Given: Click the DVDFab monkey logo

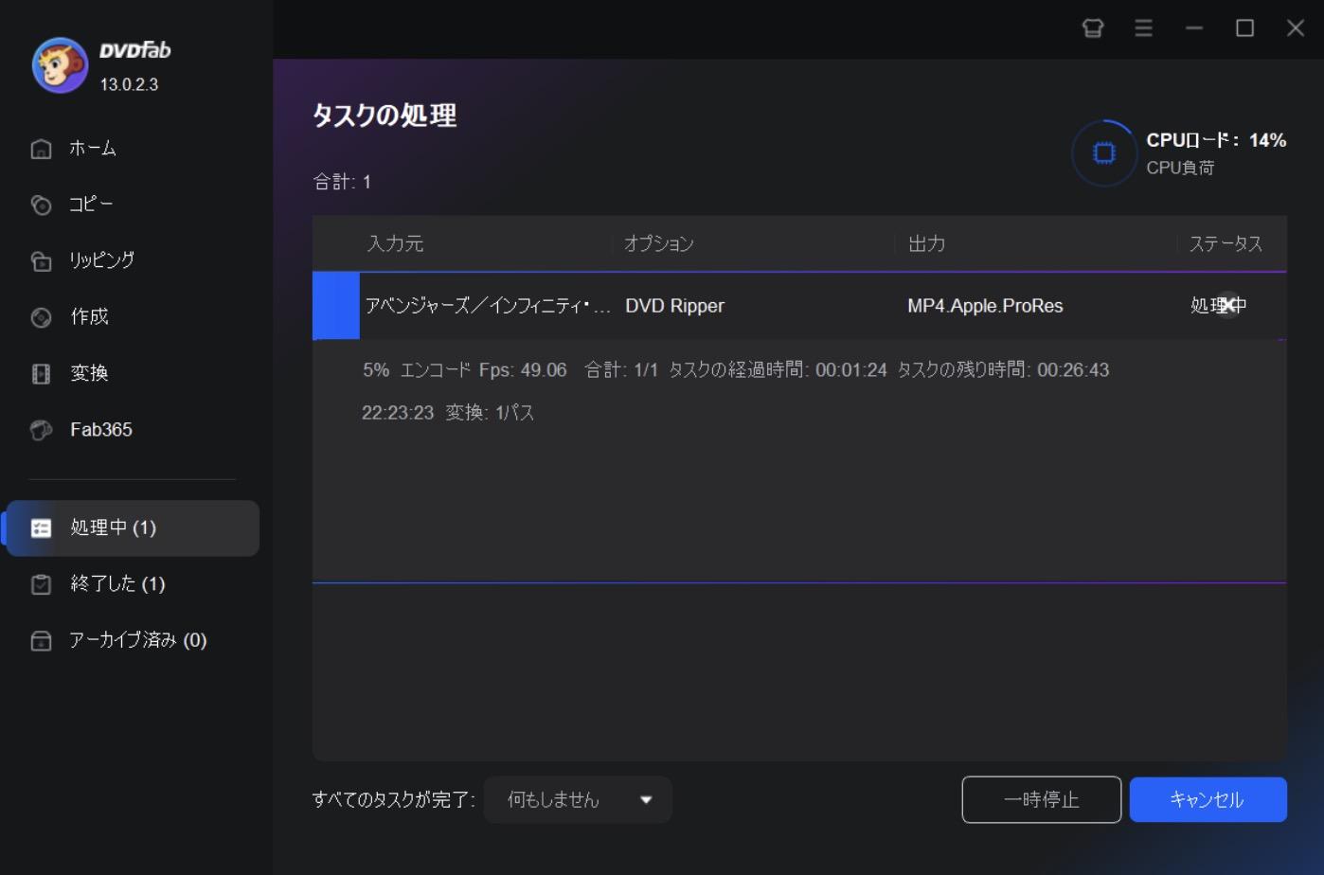Looking at the screenshot, I should [x=60, y=65].
